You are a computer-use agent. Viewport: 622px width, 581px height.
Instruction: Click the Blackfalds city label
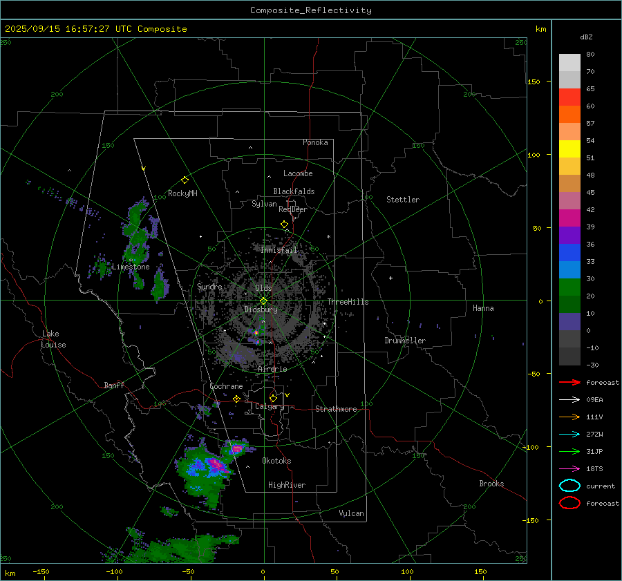point(294,191)
